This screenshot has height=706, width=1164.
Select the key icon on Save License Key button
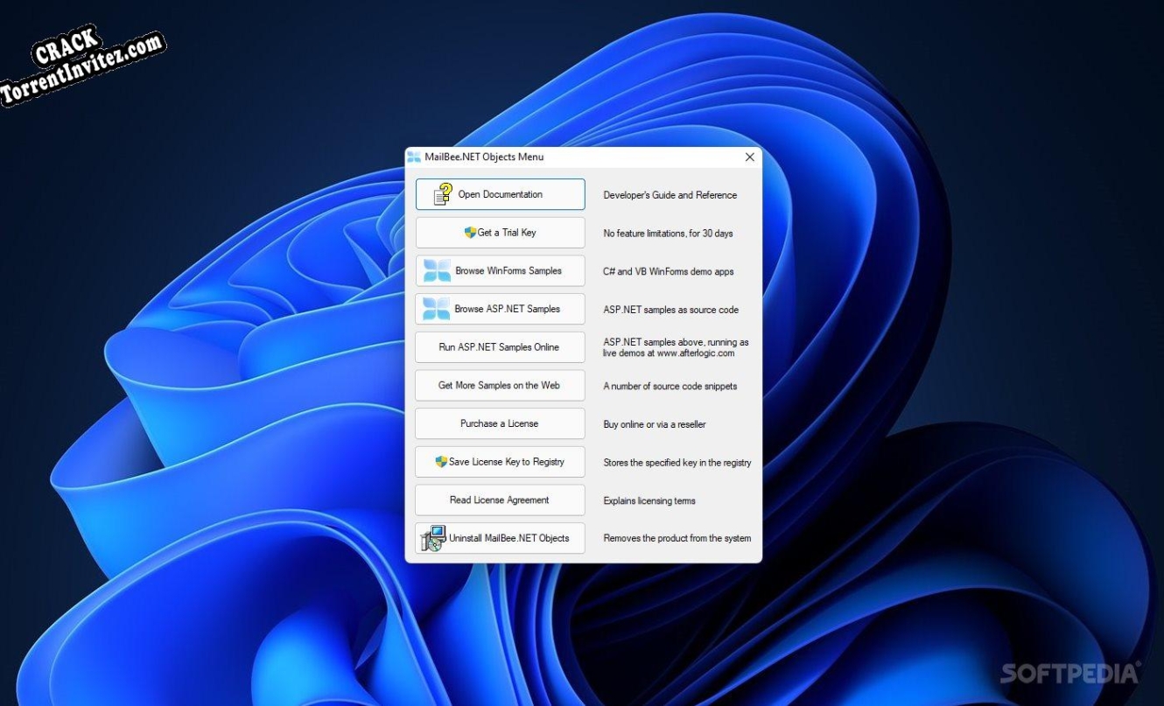pyautogui.click(x=440, y=461)
